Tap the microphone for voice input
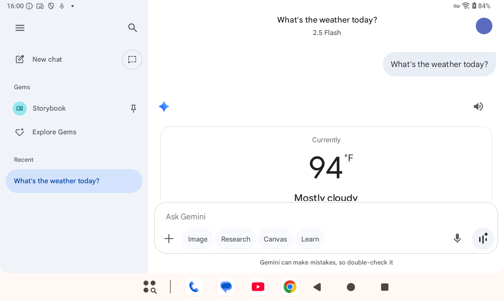Screen dimensions: 504x301 pos(457,239)
